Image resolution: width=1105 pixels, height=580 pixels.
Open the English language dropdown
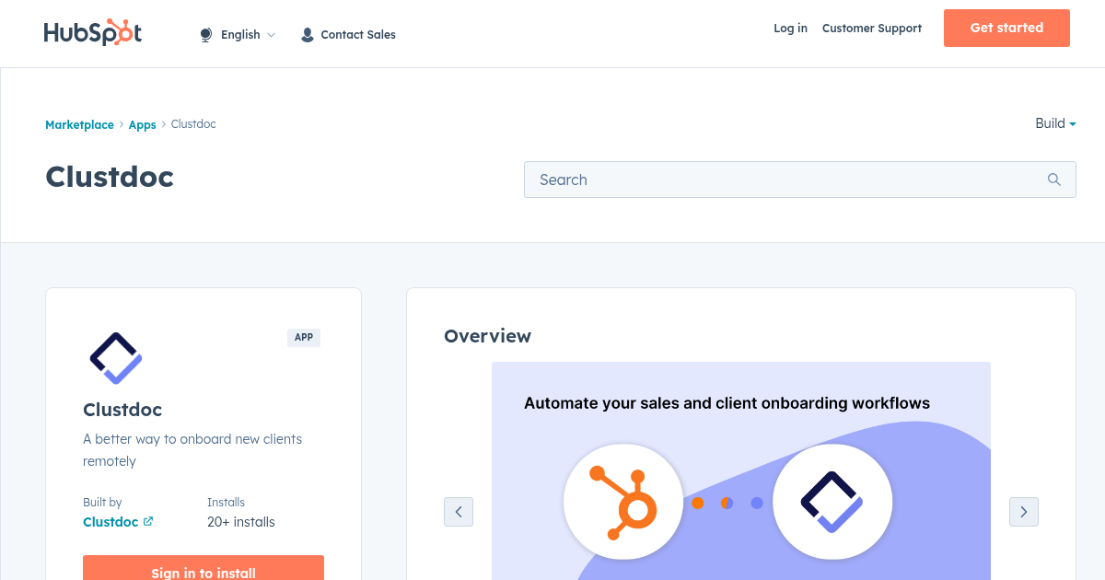248,35
